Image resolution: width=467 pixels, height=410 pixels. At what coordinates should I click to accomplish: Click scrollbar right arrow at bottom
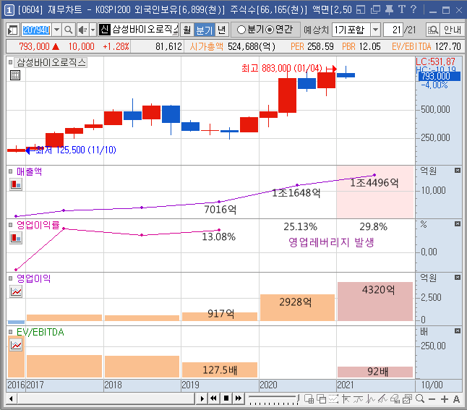[202, 398]
